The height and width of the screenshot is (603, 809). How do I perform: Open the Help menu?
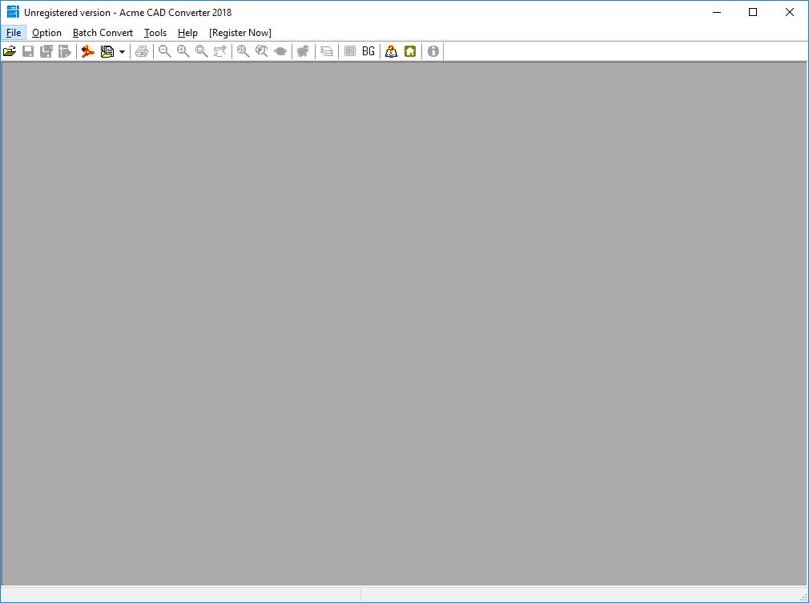coord(187,33)
